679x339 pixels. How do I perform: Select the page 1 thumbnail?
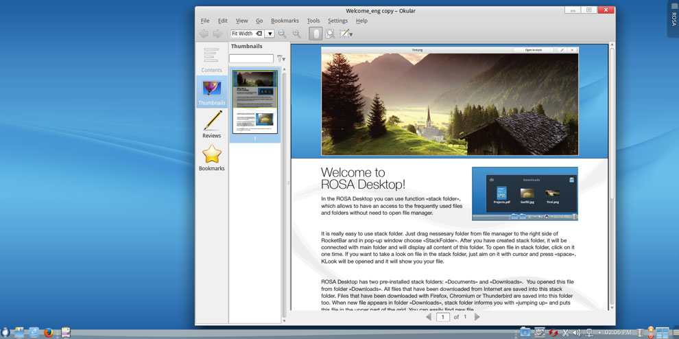tap(255, 102)
